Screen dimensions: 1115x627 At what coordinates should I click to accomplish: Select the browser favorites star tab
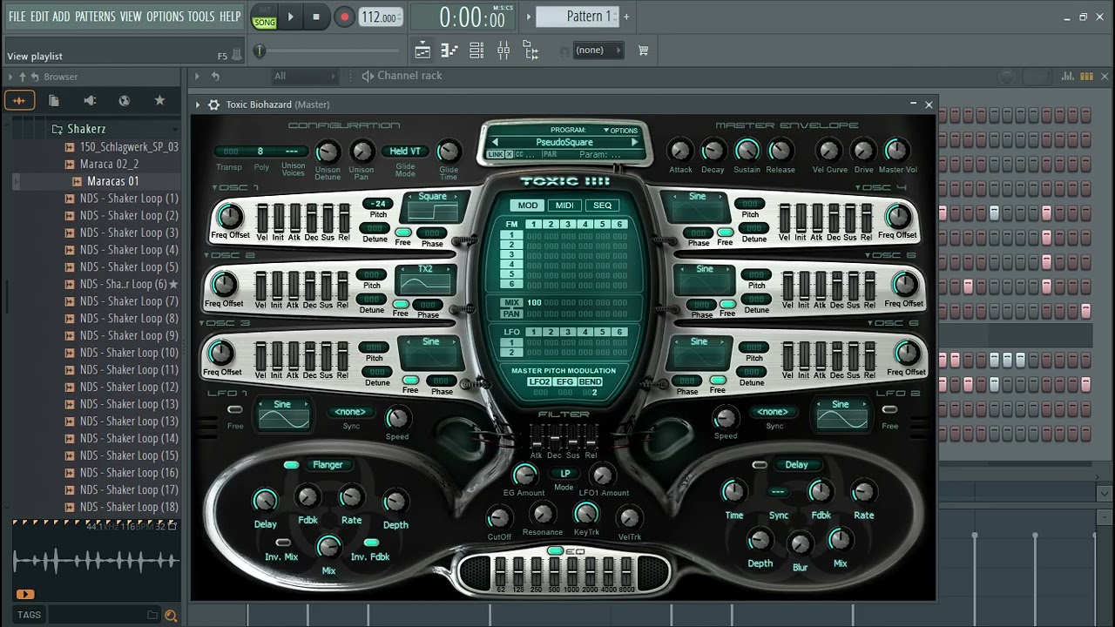tap(159, 100)
